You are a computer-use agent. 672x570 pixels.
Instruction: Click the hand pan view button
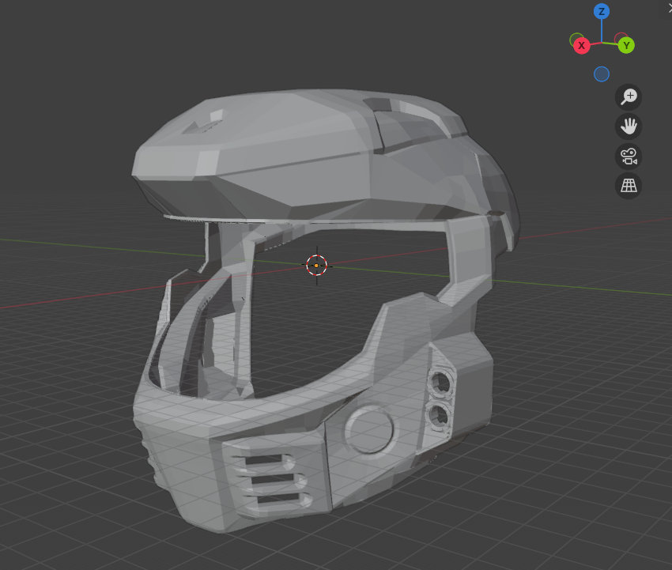[629, 126]
